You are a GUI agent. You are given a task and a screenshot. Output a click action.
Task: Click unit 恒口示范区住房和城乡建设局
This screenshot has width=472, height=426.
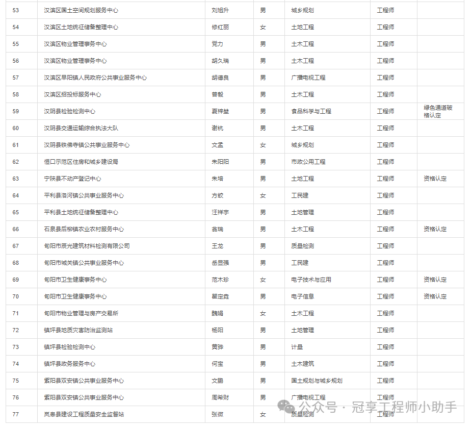click(x=81, y=162)
